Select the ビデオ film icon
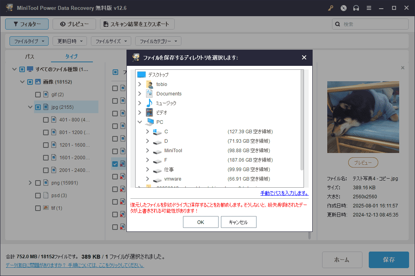 point(149,112)
